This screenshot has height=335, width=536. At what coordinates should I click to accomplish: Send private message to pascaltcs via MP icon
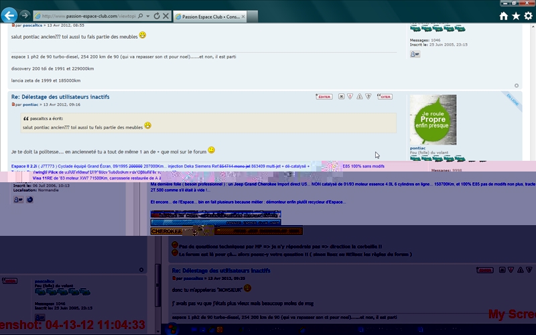(x=416, y=54)
